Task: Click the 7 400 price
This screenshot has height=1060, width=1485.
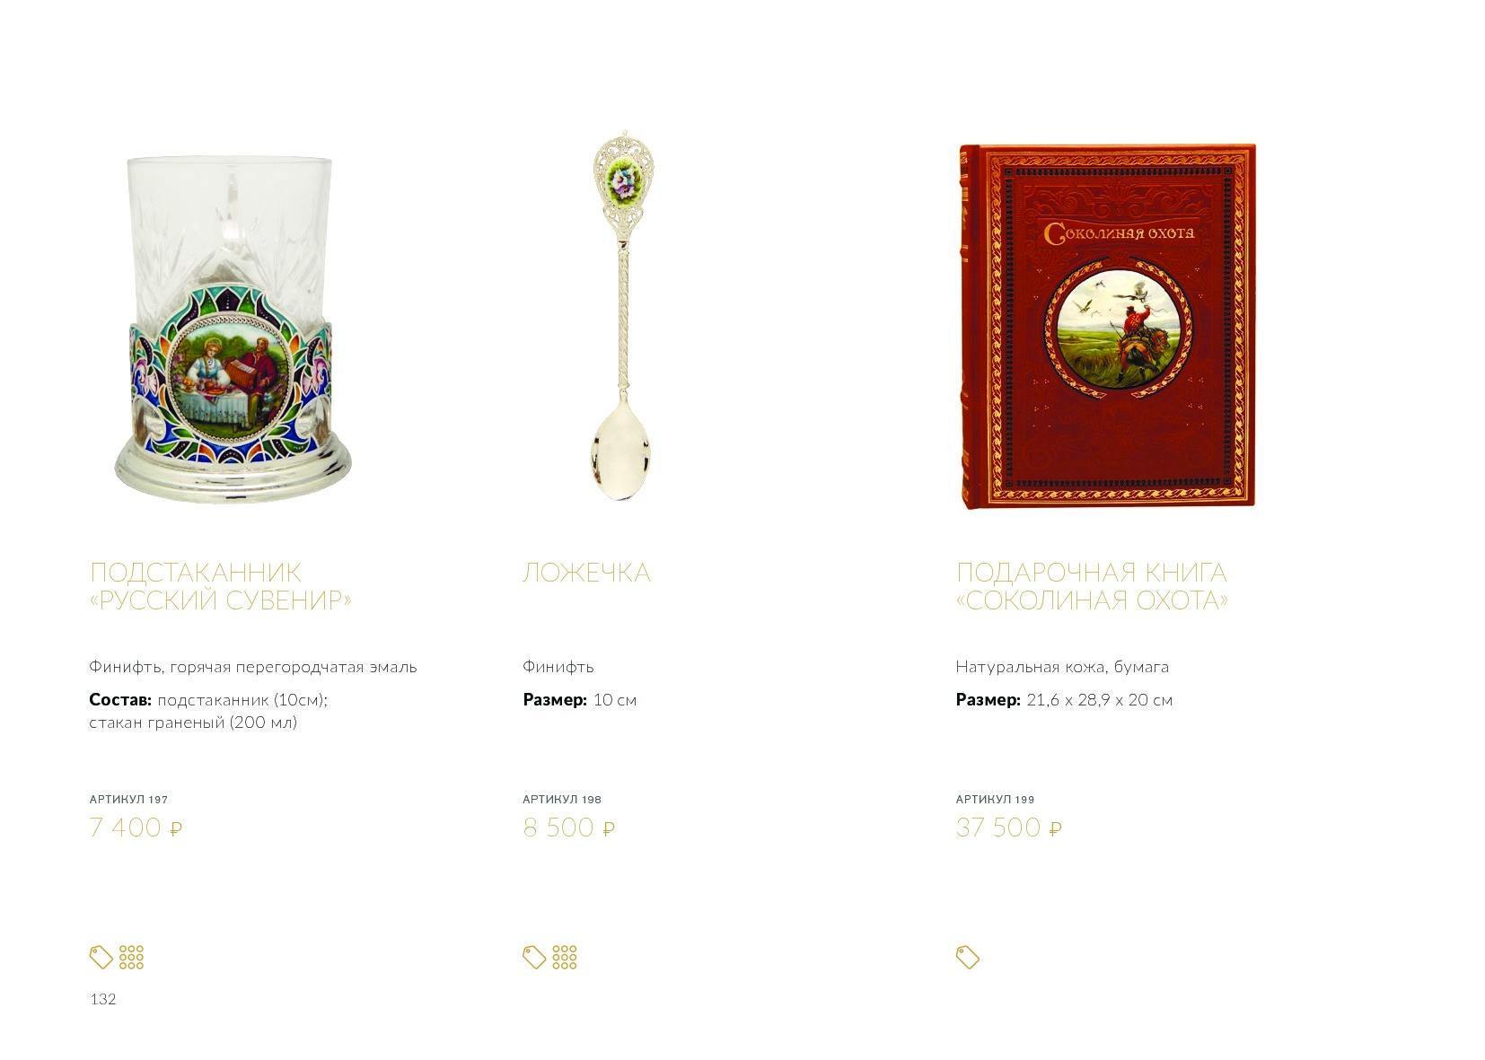Action: 126,828
